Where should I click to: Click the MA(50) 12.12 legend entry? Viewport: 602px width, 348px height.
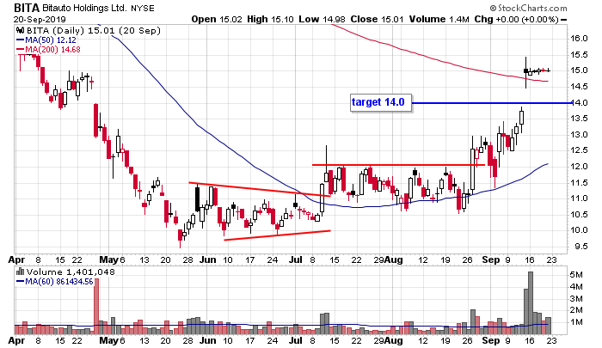point(46,40)
